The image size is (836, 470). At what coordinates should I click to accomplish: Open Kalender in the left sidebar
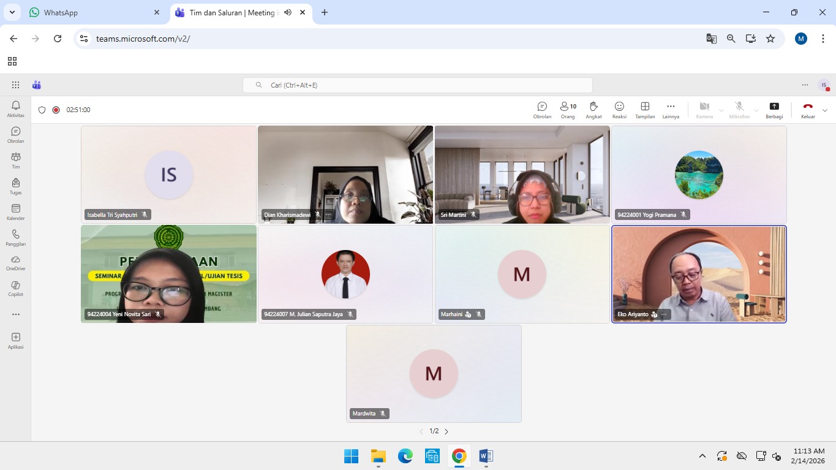coord(16,212)
